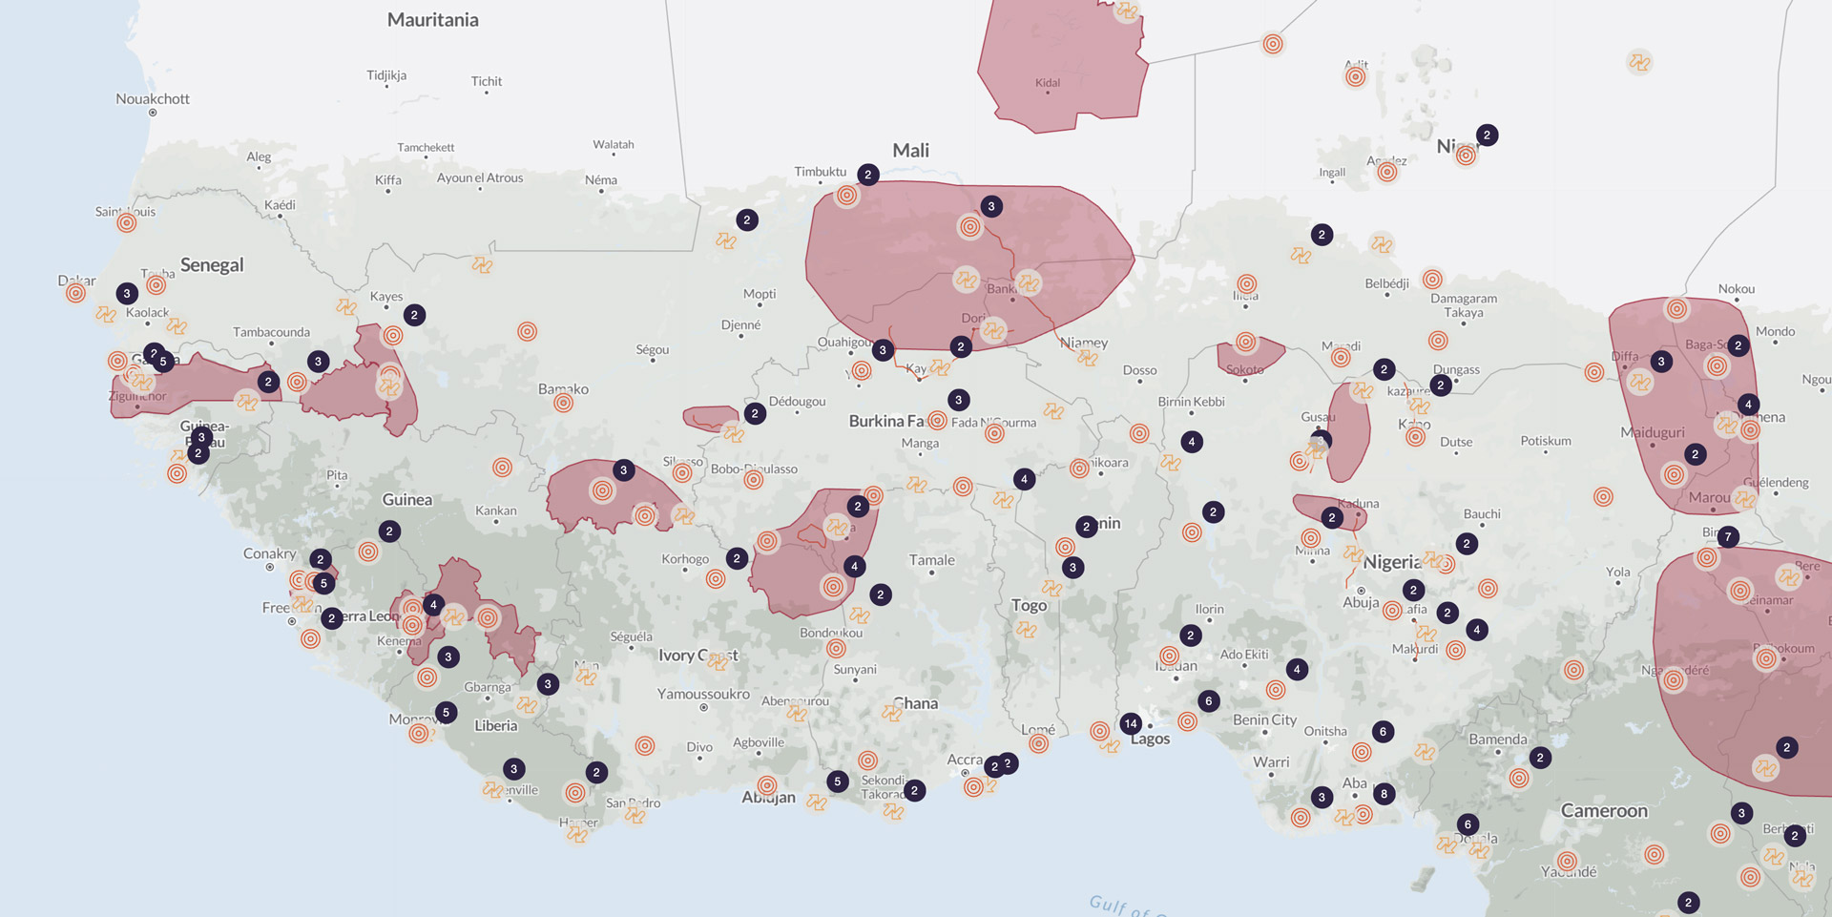Select the orange event icon left of Kayes

[346, 307]
